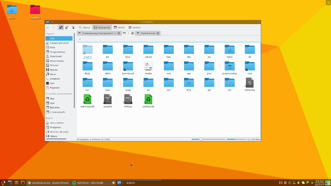331x186 pixels.
Task: Close the Dark-Aurorae tab
Action: [158, 33]
